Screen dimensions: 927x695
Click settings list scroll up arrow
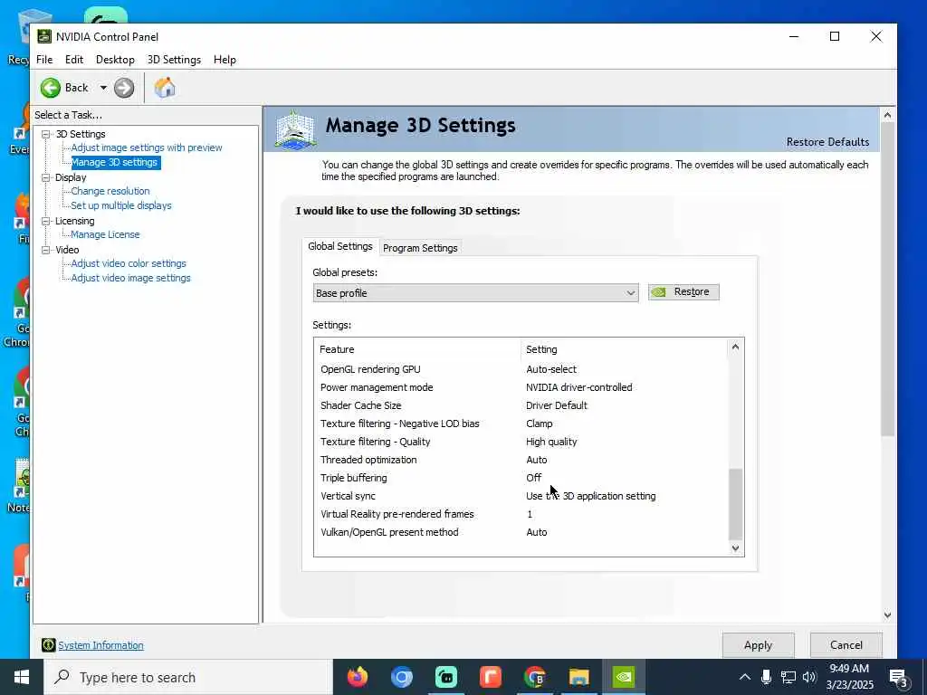point(735,347)
